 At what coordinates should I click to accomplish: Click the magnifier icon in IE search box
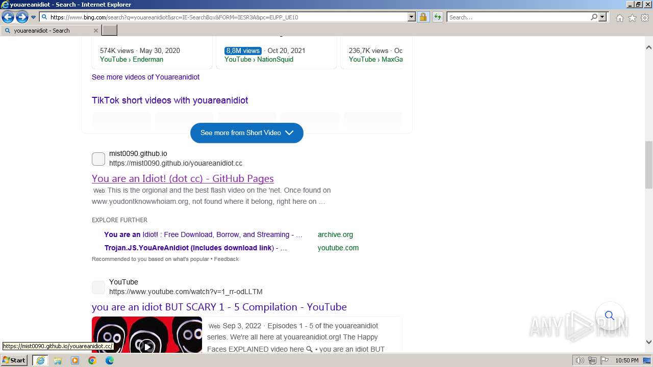click(x=594, y=17)
